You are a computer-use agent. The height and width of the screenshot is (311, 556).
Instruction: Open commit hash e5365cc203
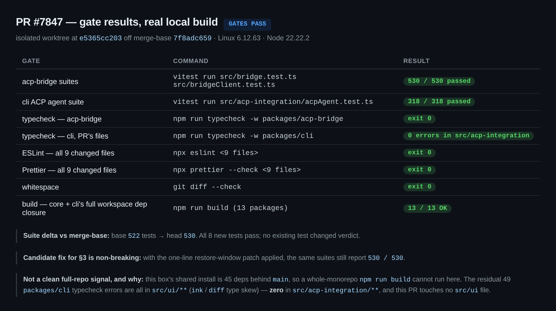(100, 38)
